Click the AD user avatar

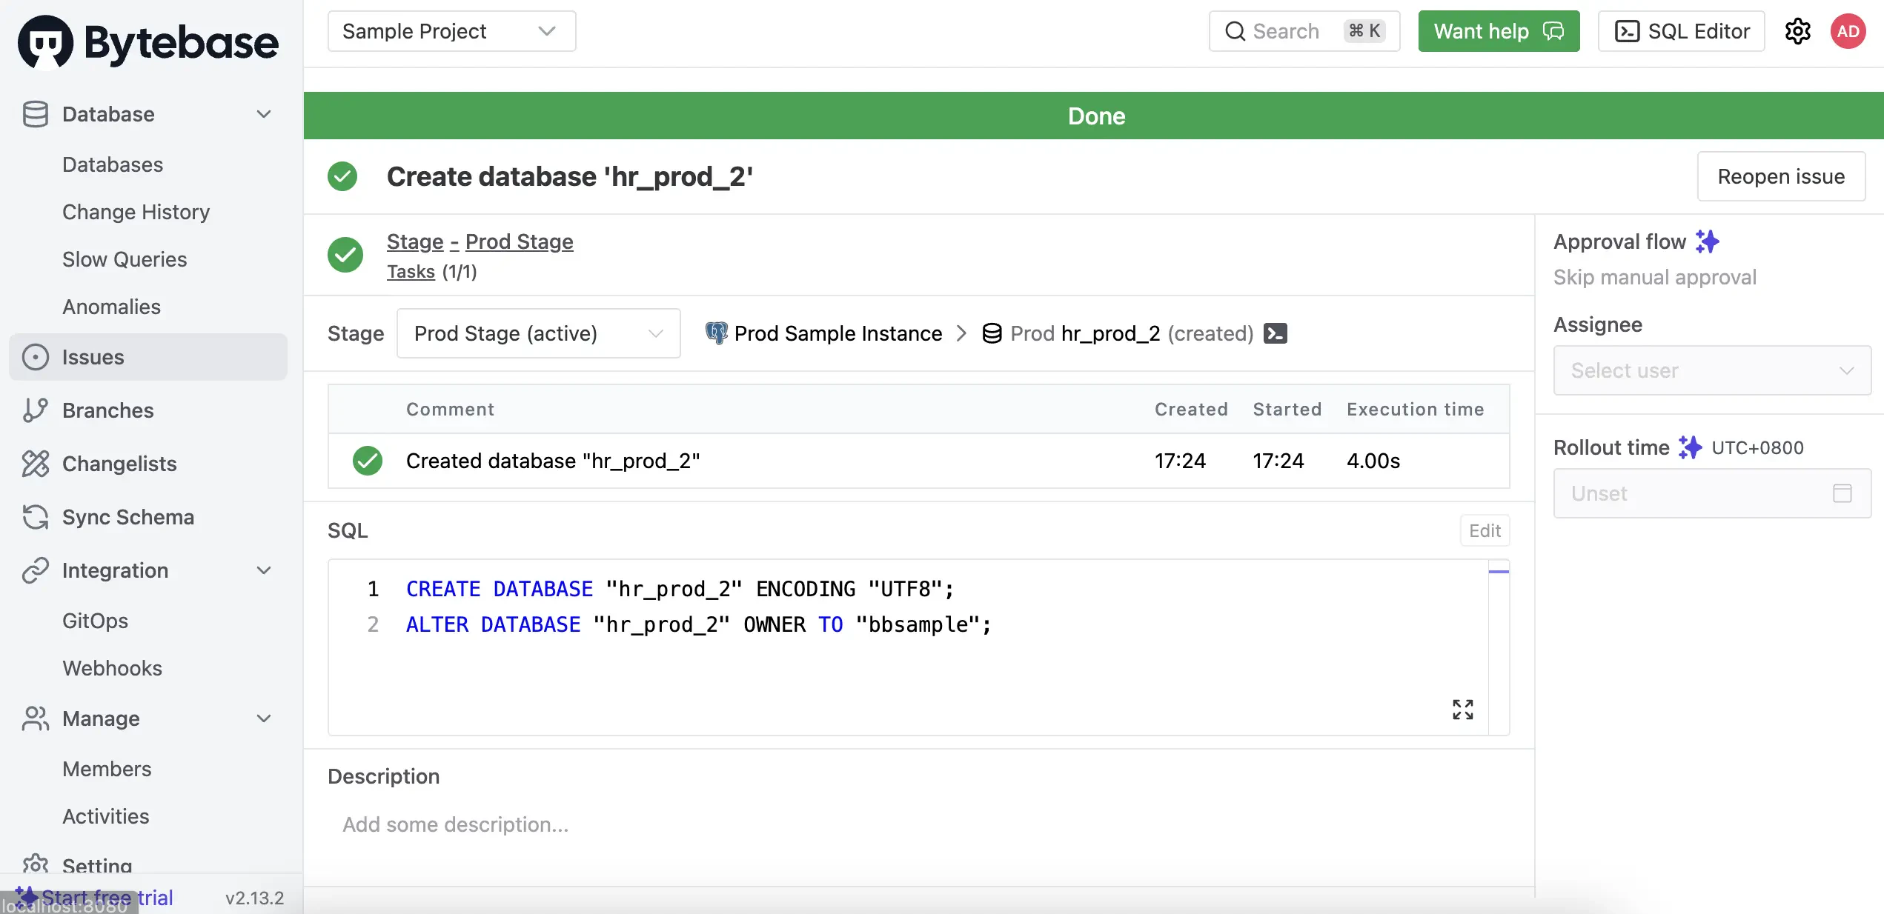[1848, 31]
